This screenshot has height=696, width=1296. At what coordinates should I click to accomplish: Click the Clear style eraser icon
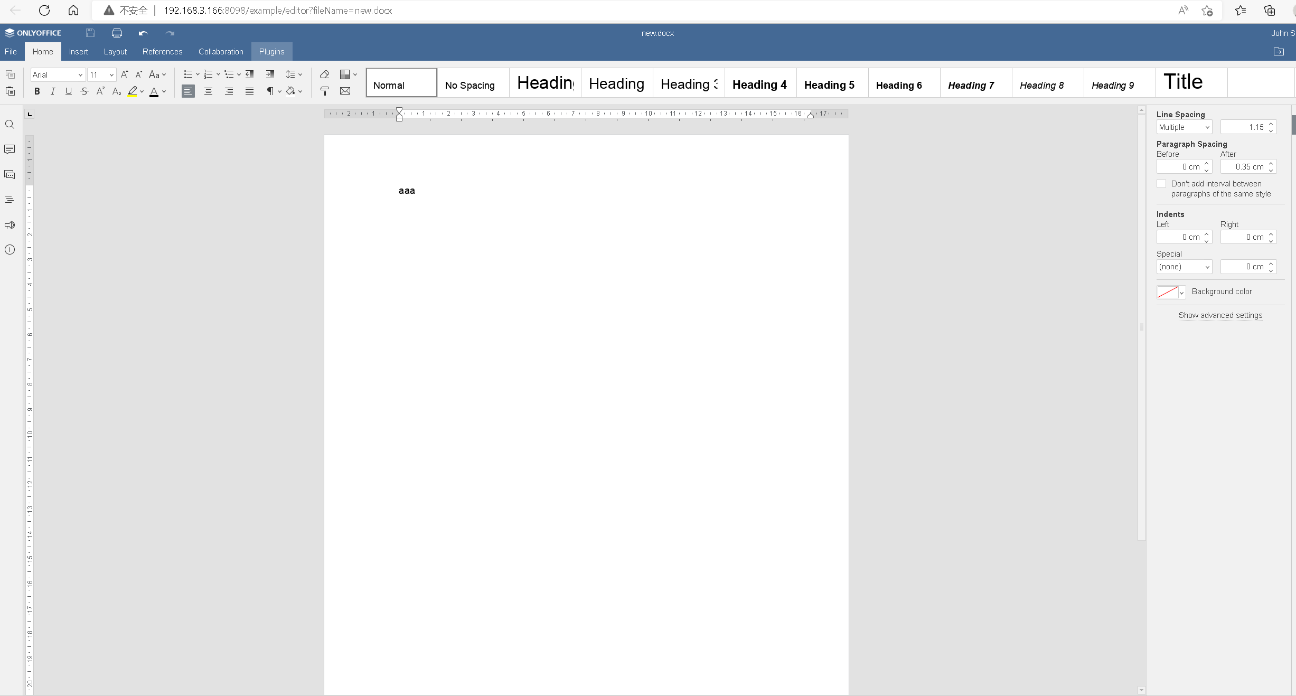324,74
